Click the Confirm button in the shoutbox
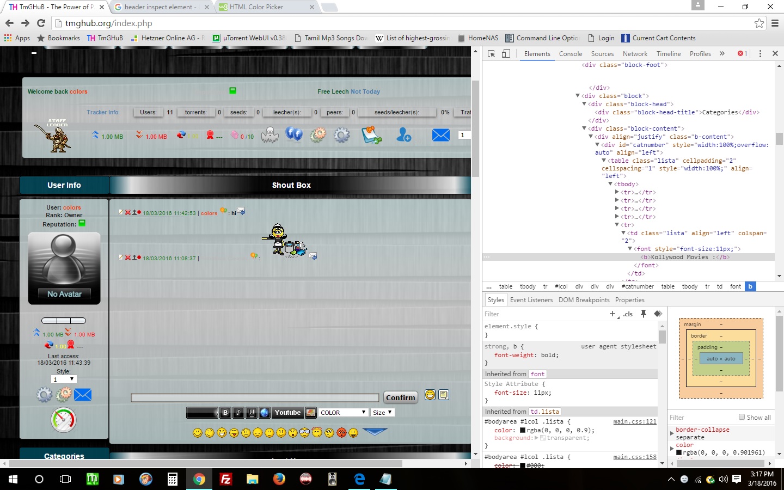This screenshot has width=784, height=490. [x=400, y=397]
